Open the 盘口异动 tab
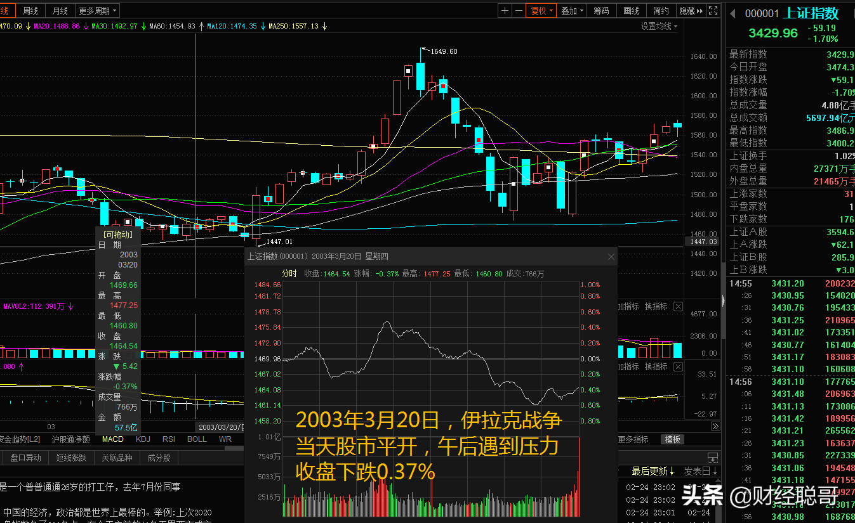This screenshot has width=855, height=523. [x=25, y=458]
